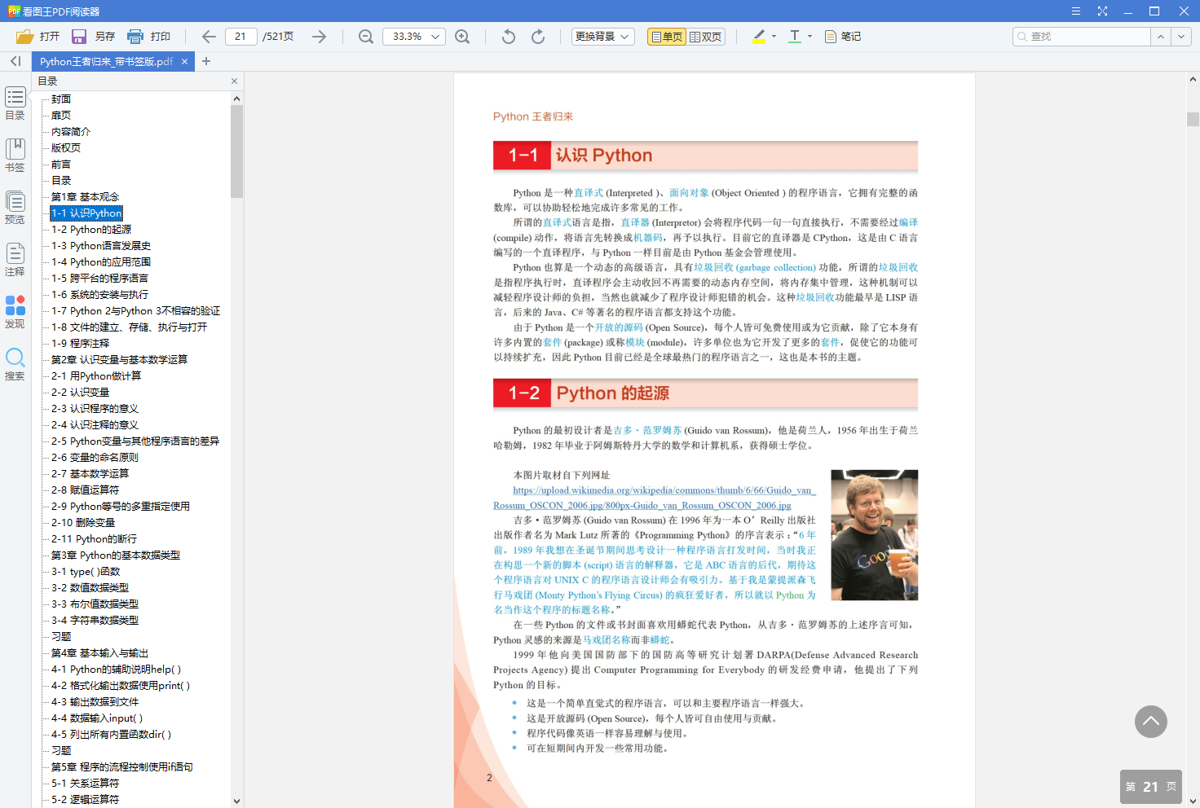1200x808 pixels.
Task: Select outline item 前言
Action: (x=61, y=165)
